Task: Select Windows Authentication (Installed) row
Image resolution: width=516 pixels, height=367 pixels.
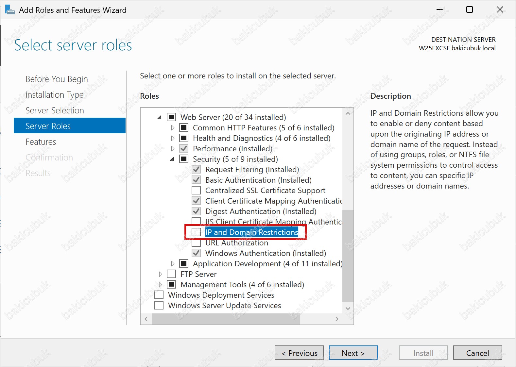Action: point(266,253)
